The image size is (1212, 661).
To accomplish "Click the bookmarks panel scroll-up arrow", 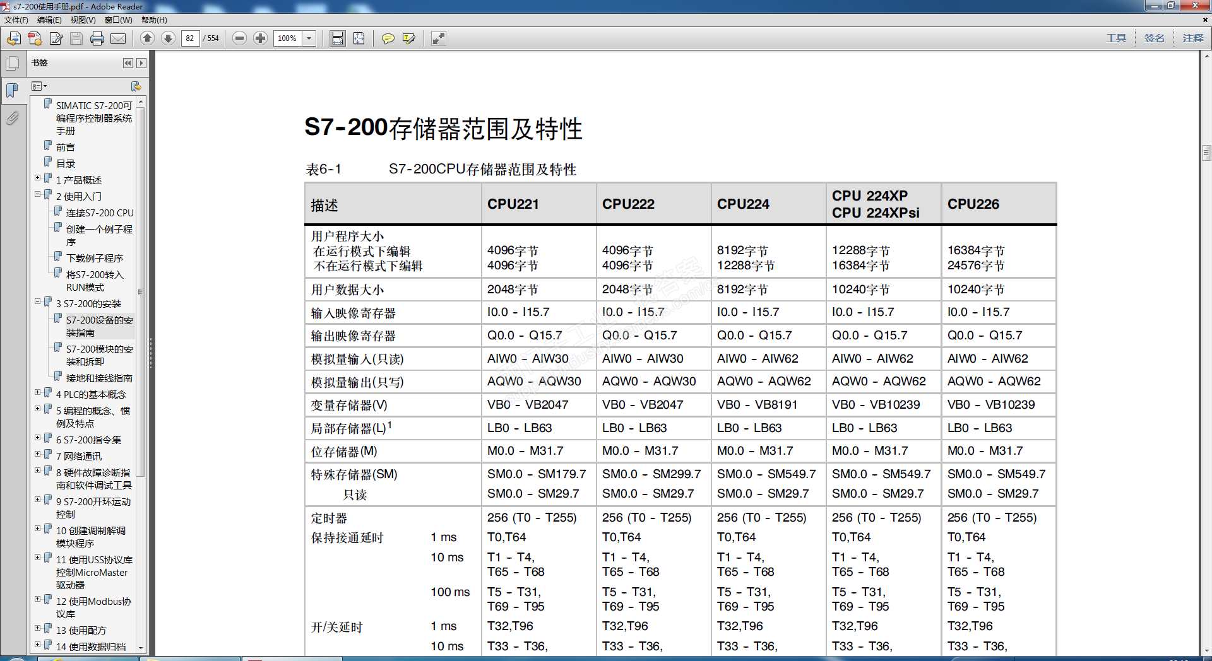I will (141, 102).
